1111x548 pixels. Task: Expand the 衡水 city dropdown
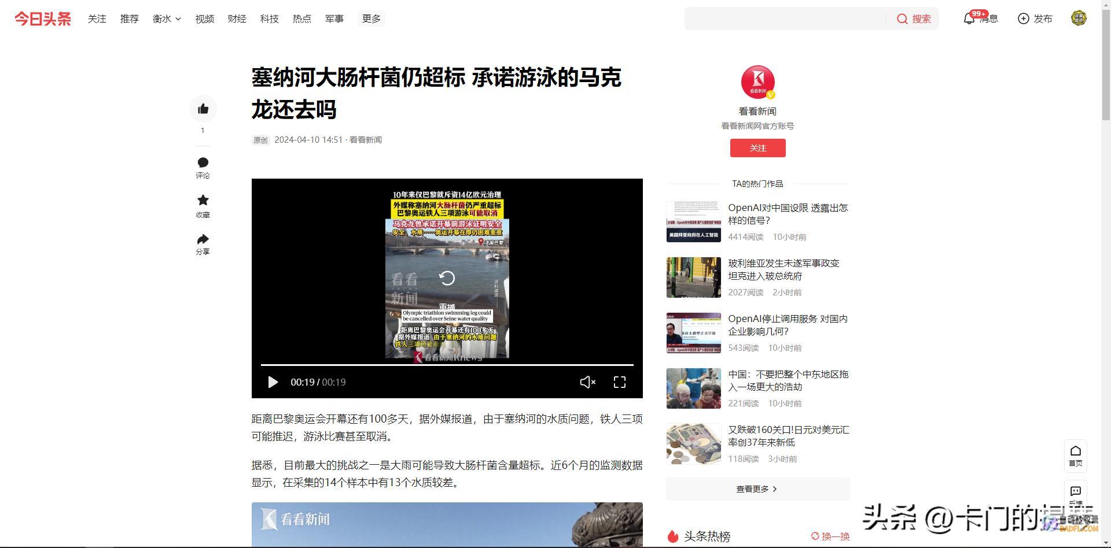click(x=167, y=18)
